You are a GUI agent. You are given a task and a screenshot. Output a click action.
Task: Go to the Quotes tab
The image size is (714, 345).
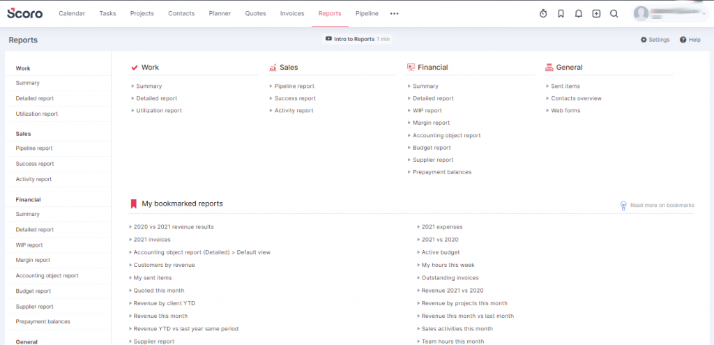pos(255,14)
